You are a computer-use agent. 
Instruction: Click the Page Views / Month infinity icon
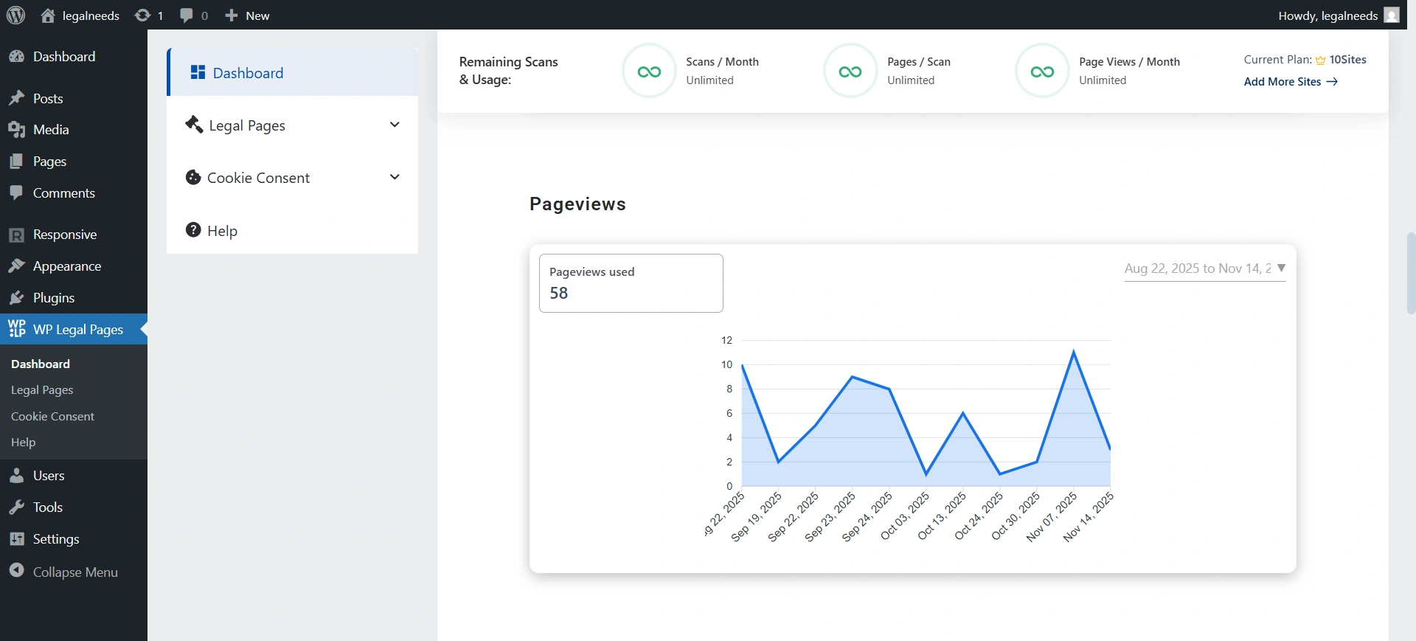pyautogui.click(x=1042, y=72)
